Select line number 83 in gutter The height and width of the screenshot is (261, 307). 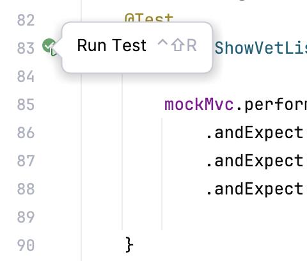[26, 48]
